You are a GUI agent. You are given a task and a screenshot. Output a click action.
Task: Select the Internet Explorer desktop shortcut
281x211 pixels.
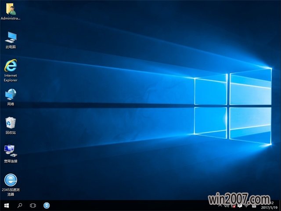(11, 70)
